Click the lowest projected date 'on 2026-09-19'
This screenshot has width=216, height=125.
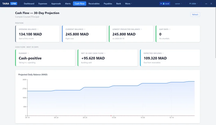(118, 39)
